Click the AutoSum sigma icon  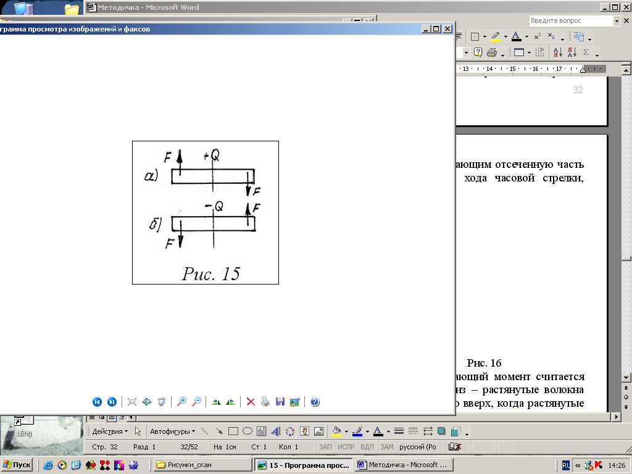586,52
